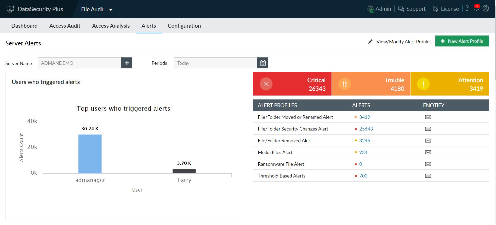496x225 pixels.
Task: Select Threshold Based Alerts text
Action: tap(281, 176)
